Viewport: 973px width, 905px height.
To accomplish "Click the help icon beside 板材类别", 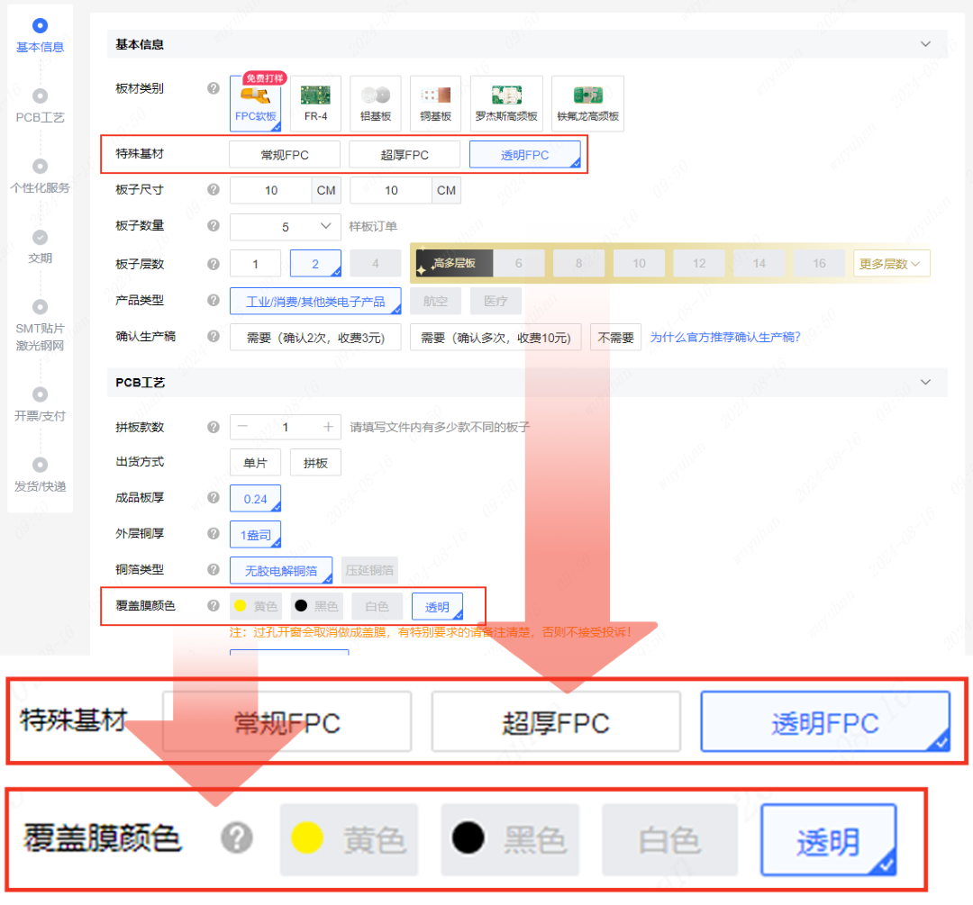I will (x=214, y=88).
